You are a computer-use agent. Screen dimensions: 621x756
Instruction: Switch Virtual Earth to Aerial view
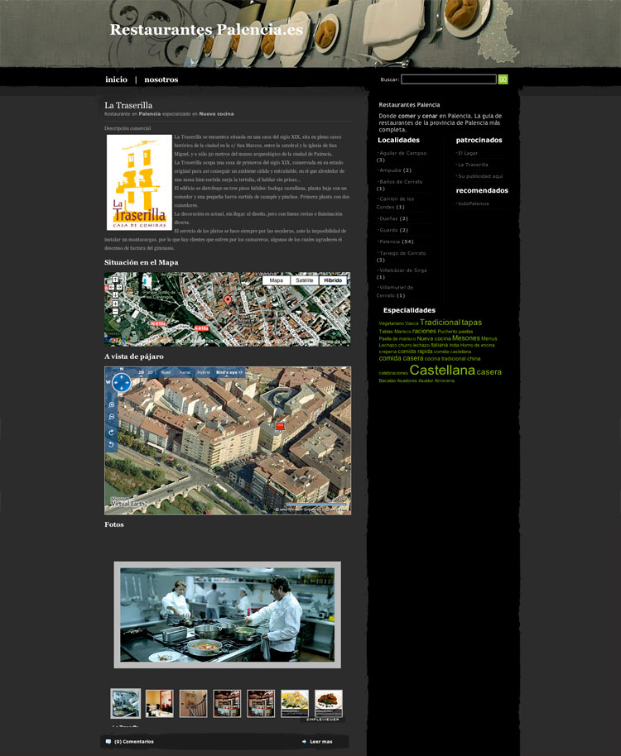click(x=185, y=372)
